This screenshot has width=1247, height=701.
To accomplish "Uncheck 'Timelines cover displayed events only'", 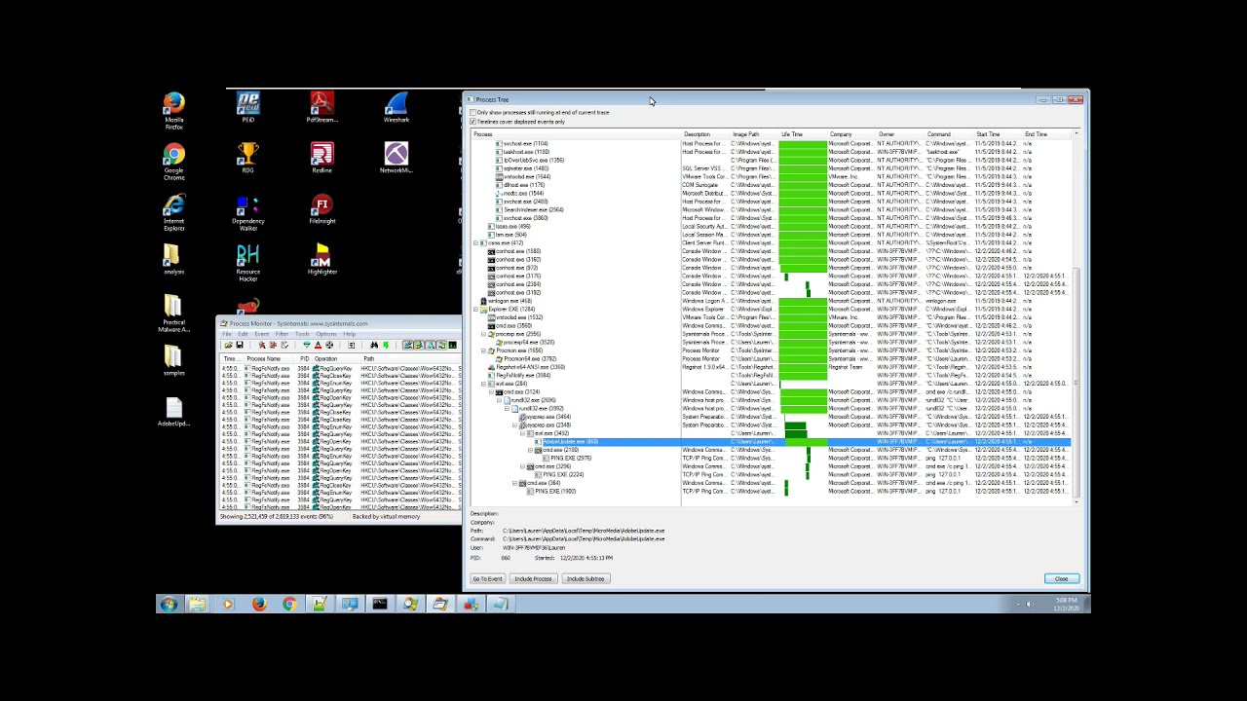I will click(x=473, y=122).
